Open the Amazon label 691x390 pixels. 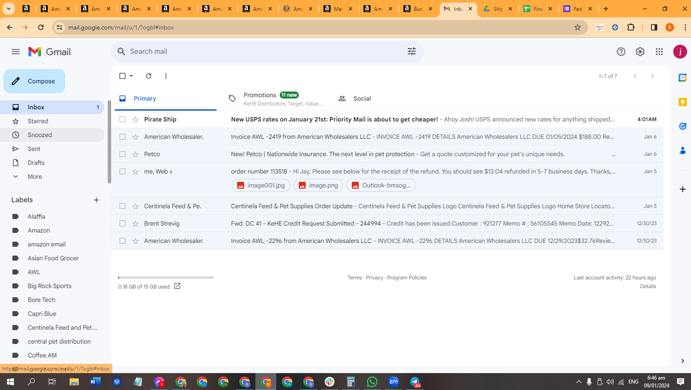coord(52,230)
